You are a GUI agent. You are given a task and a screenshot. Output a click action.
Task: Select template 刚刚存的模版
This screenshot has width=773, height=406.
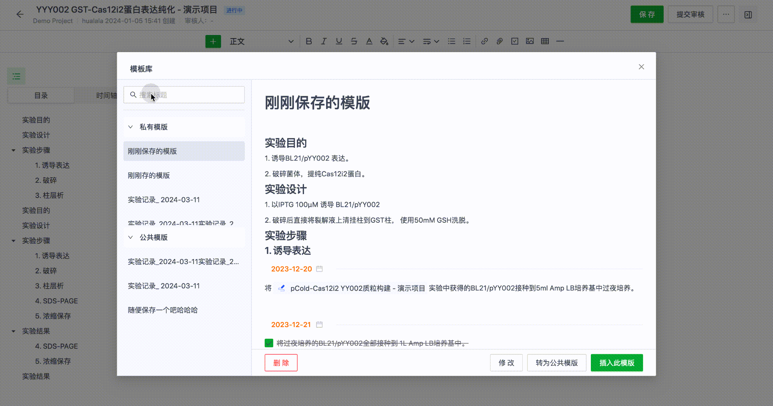pos(149,175)
